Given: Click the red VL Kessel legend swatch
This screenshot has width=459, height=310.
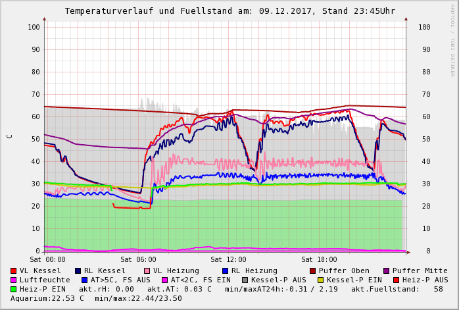Looking at the screenshot, I should (x=13, y=271).
